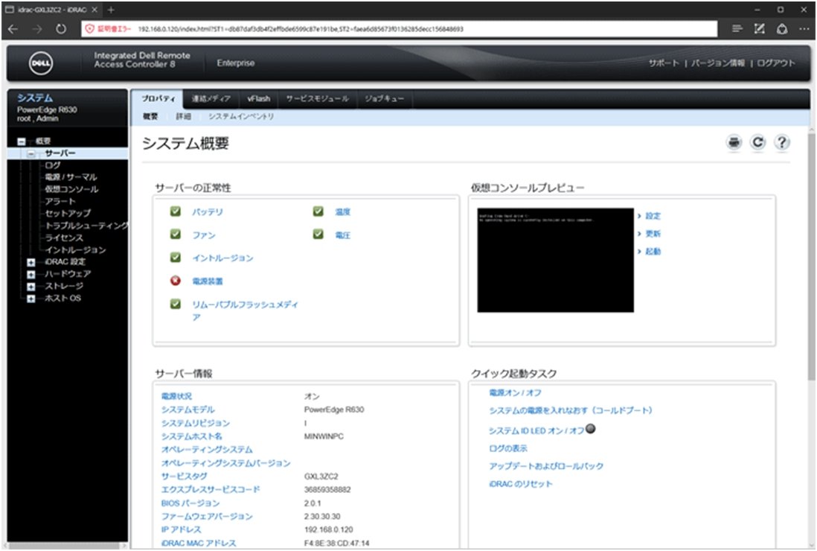The image size is (817, 551).
Task: Go back with the browser back arrow
Action: tap(13, 29)
